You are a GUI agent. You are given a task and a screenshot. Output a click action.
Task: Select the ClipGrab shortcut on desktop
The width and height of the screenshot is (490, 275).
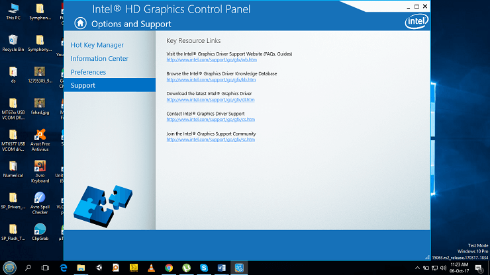click(x=40, y=232)
